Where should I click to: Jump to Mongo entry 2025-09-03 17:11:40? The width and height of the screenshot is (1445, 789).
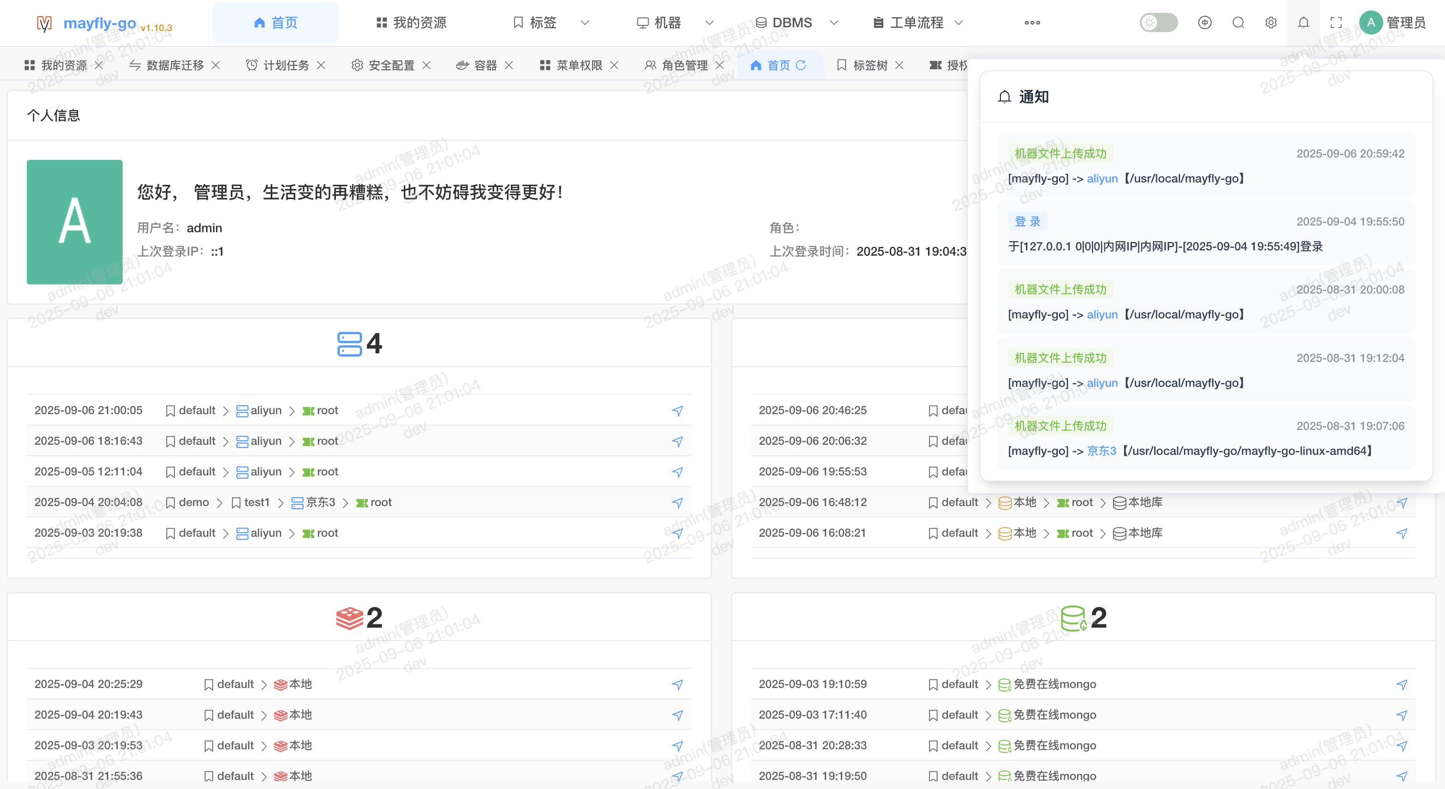tap(1402, 715)
